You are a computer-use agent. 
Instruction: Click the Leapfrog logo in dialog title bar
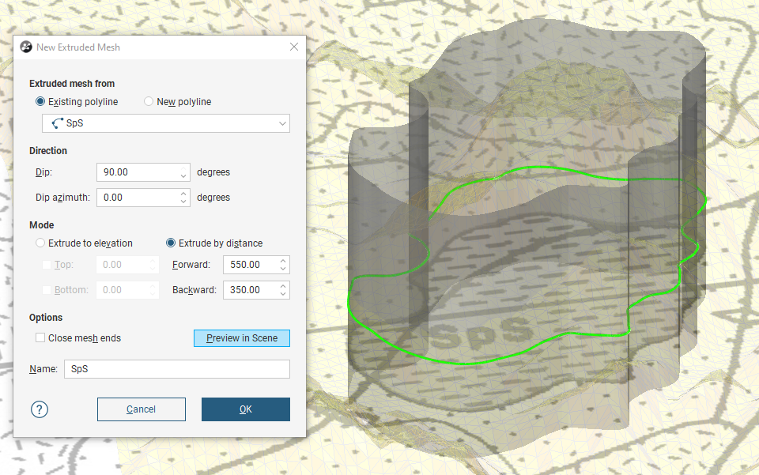pos(26,47)
